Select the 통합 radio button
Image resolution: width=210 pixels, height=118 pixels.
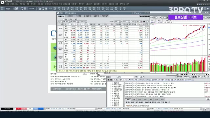tap(64, 19)
